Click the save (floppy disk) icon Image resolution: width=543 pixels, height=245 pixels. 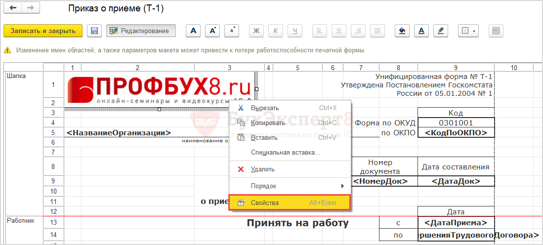click(94, 31)
